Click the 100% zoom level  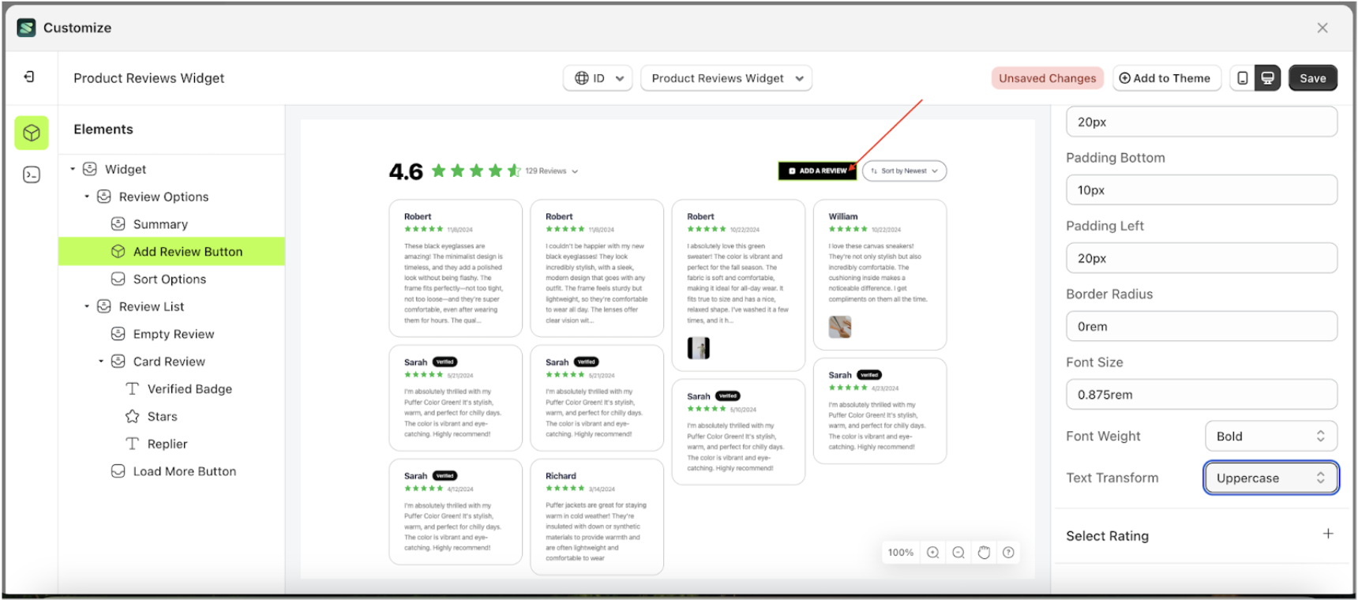pyautogui.click(x=900, y=553)
